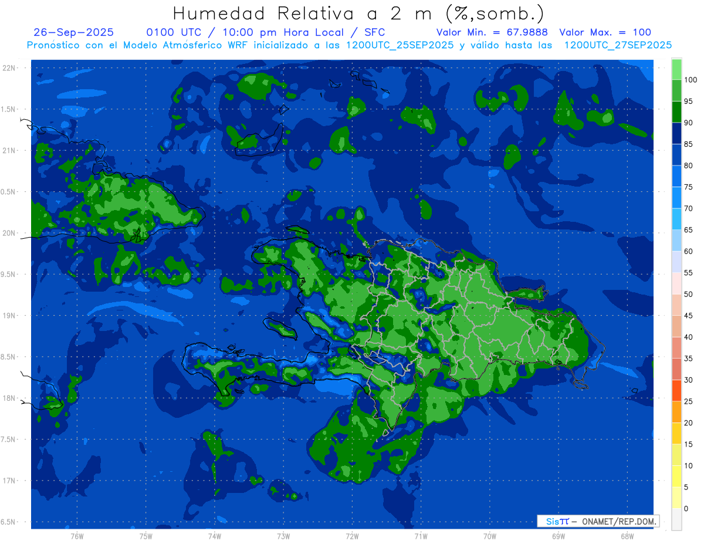
Task: Pick the blue 75–80 legend swatch
Action: (676, 176)
